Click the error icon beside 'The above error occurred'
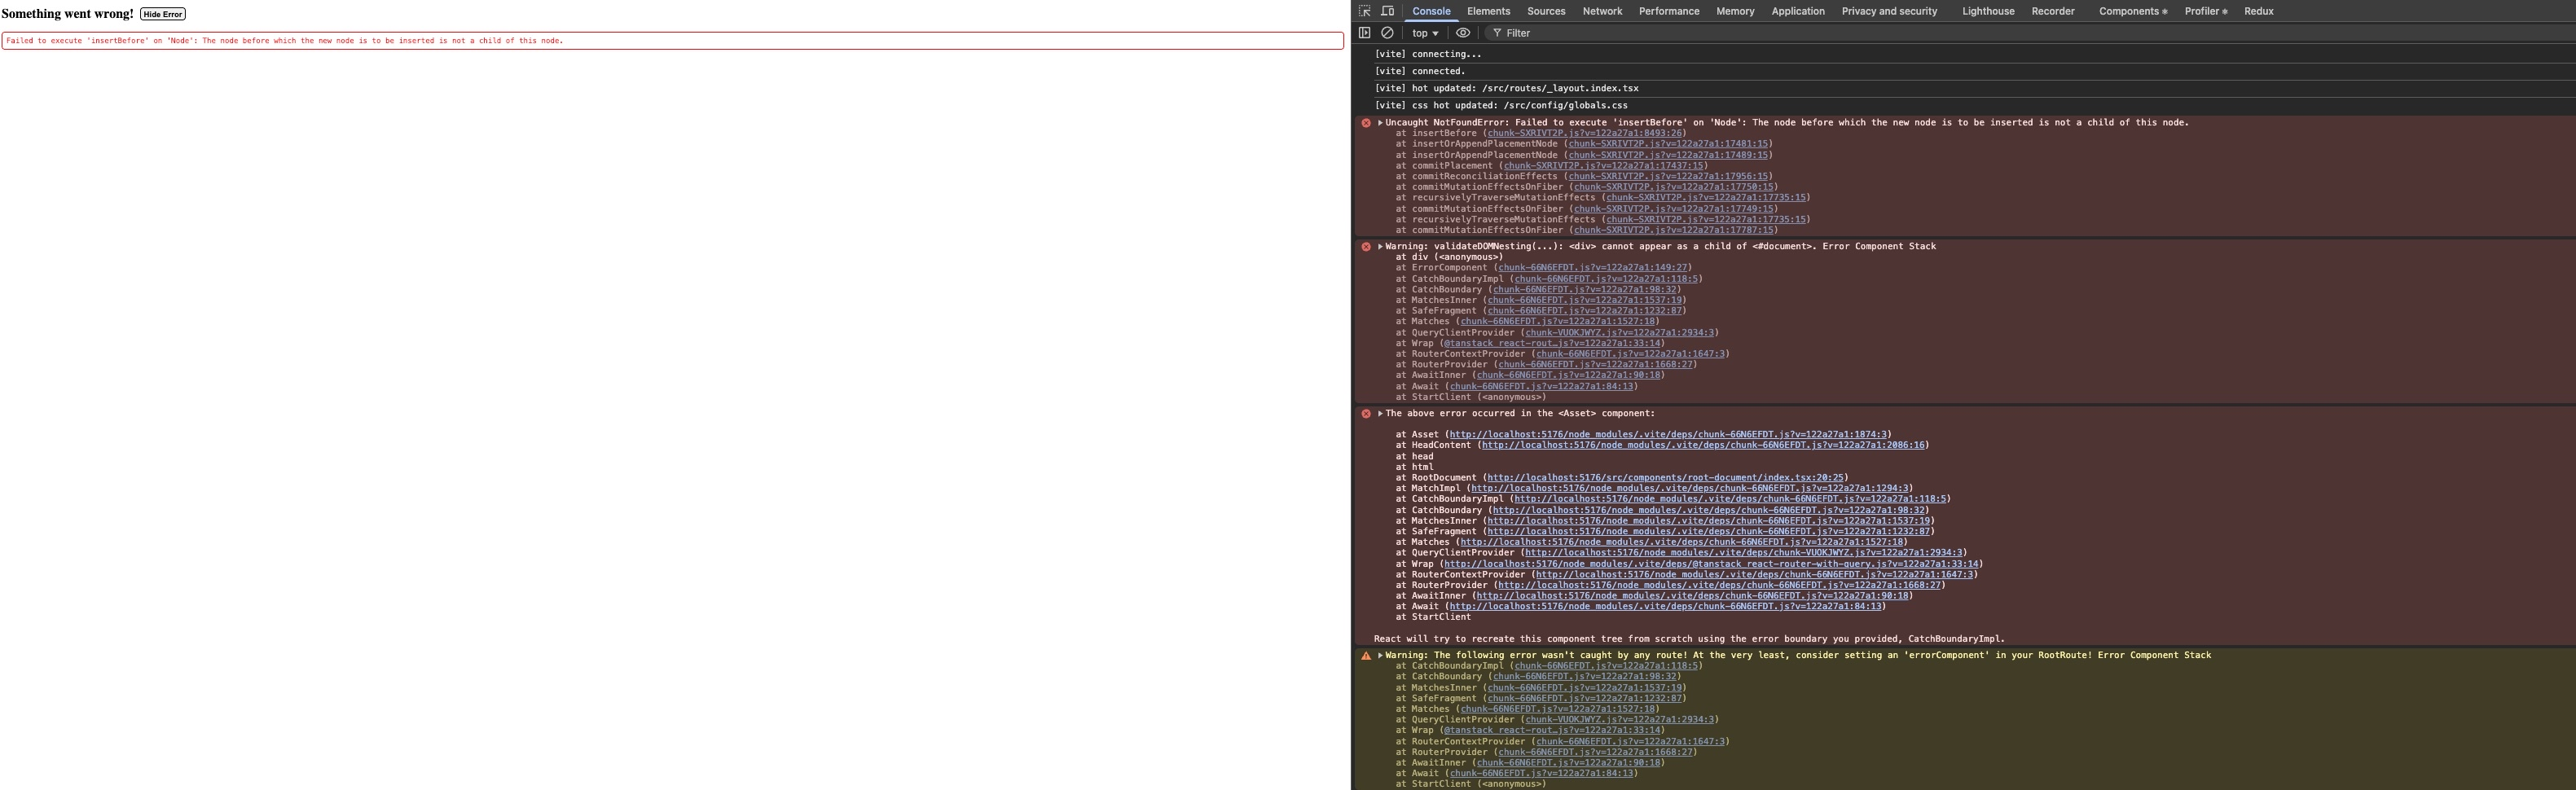2576x790 pixels. [1366, 414]
